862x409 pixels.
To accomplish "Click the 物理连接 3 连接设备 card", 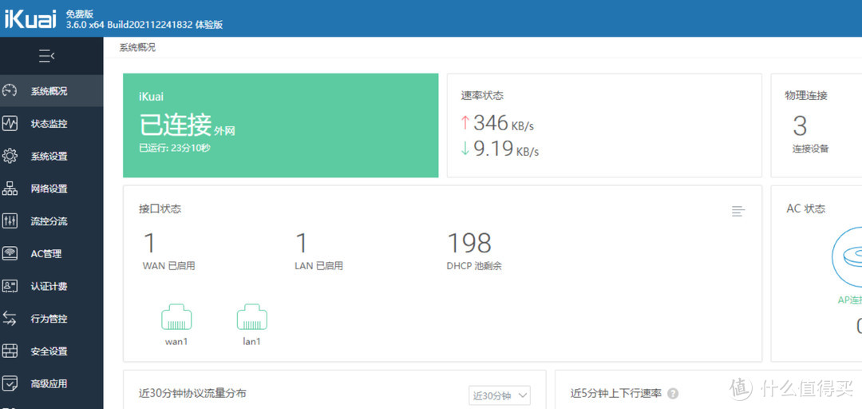I will (x=817, y=125).
